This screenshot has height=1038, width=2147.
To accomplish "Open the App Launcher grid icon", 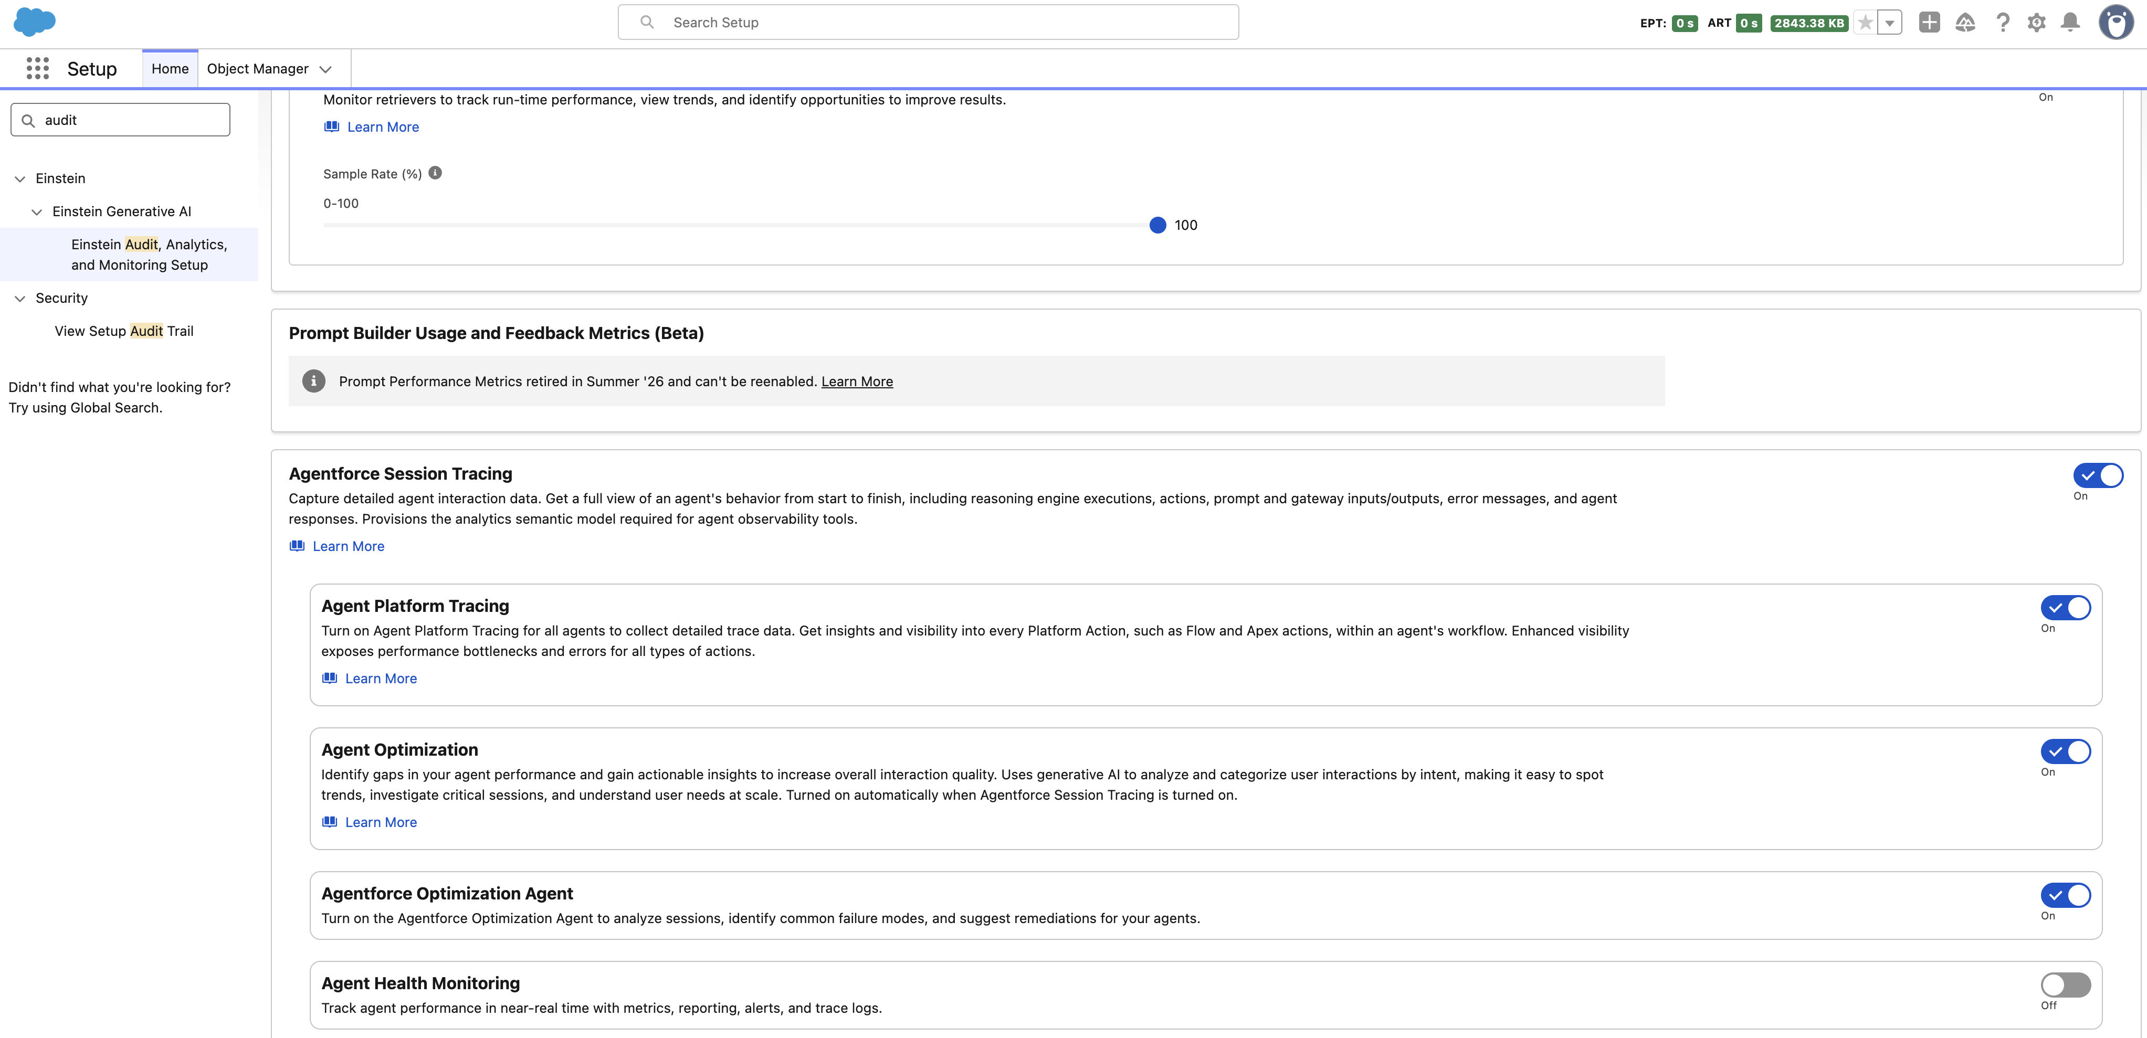I will (37, 68).
